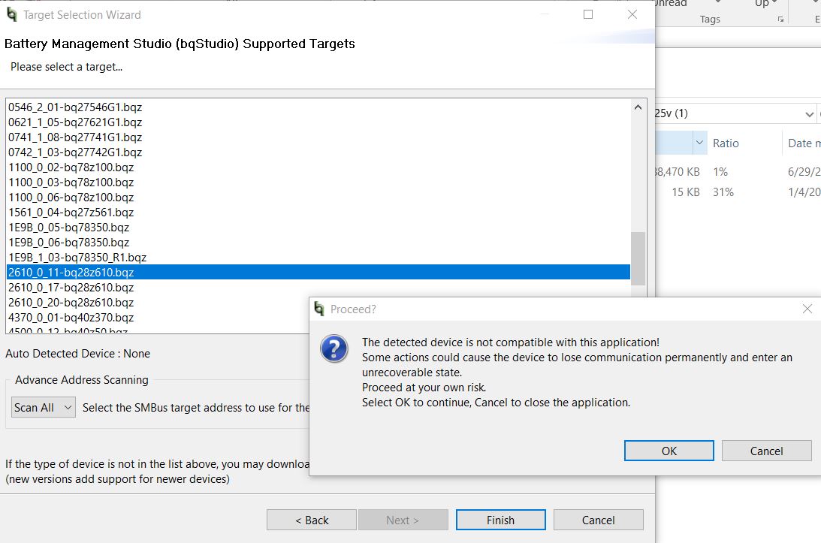This screenshot has height=543, width=821.
Task: Select highlighted 2610_0_11-bq28z610.bqz target
Action: (318, 273)
